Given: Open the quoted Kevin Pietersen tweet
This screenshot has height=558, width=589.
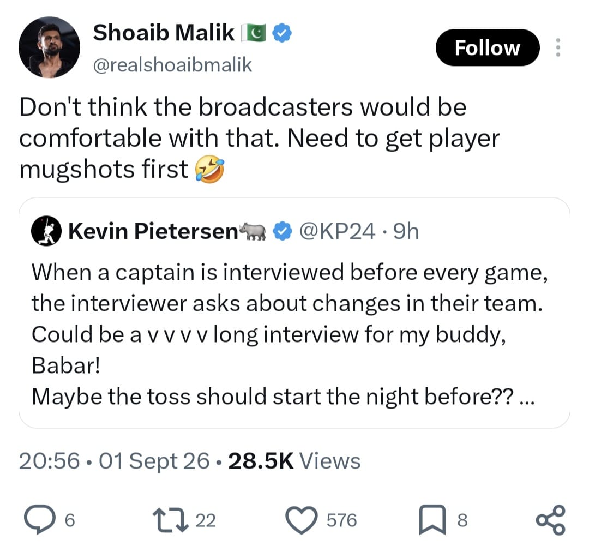Looking at the screenshot, I should click(x=294, y=313).
